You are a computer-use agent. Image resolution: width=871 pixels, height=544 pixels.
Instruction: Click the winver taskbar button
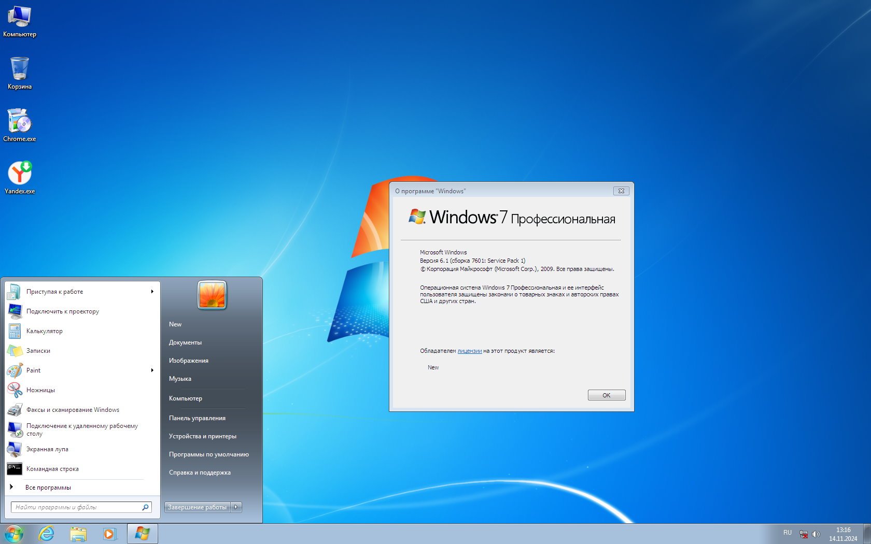(x=142, y=534)
